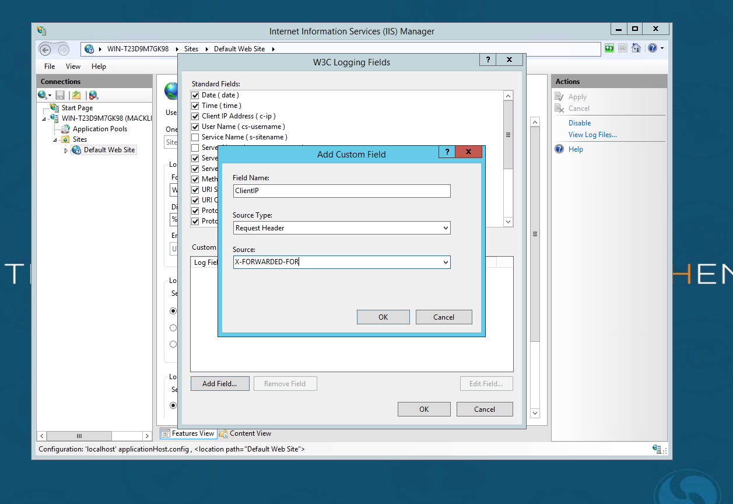Click the Remove Field button
Viewport: 733px width, 504px height.
pyautogui.click(x=285, y=383)
